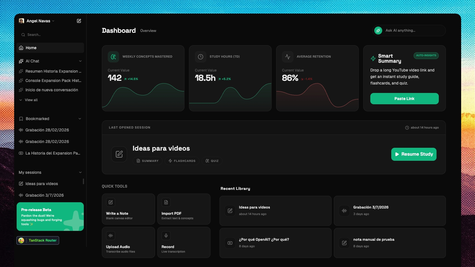Open the Ask AI sparkle icon
The width and height of the screenshot is (475, 267).
[x=378, y=30]
